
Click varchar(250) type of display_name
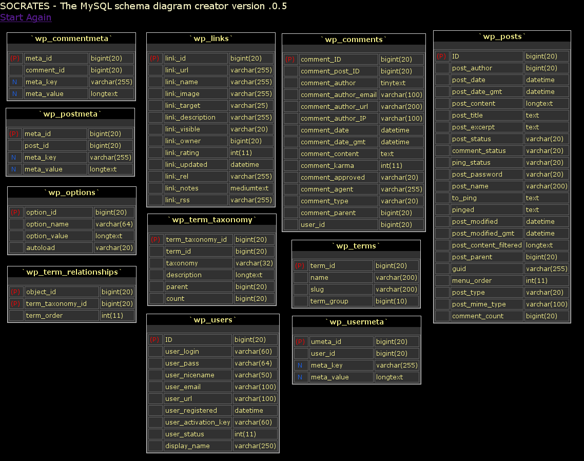(255, 446)
